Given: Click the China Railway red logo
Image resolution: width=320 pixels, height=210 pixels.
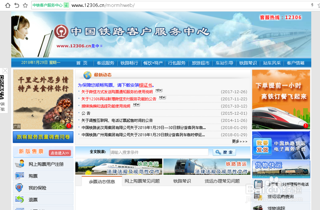Looking at the screenshot, I should 61,32.
